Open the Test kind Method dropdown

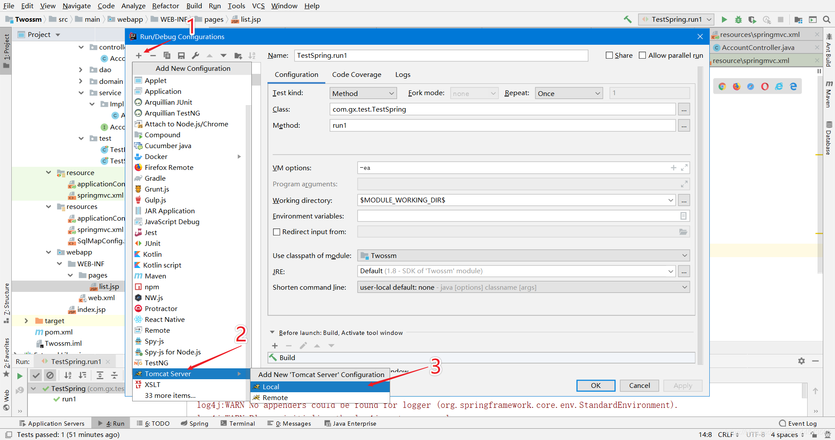click(x=363, y=93)
